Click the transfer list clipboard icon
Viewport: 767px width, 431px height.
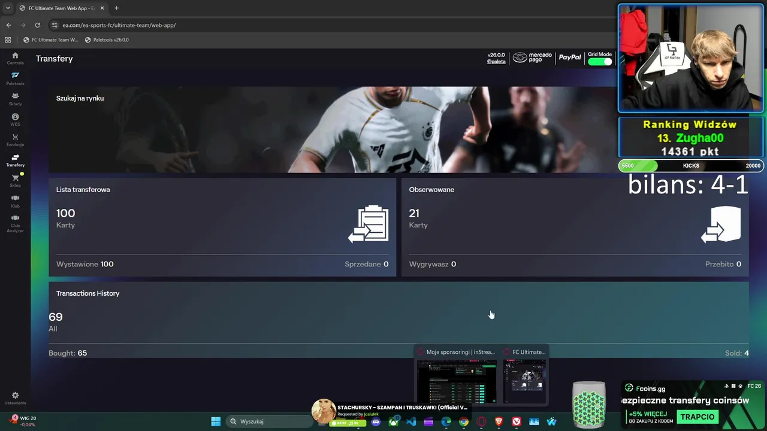[369, 224]
